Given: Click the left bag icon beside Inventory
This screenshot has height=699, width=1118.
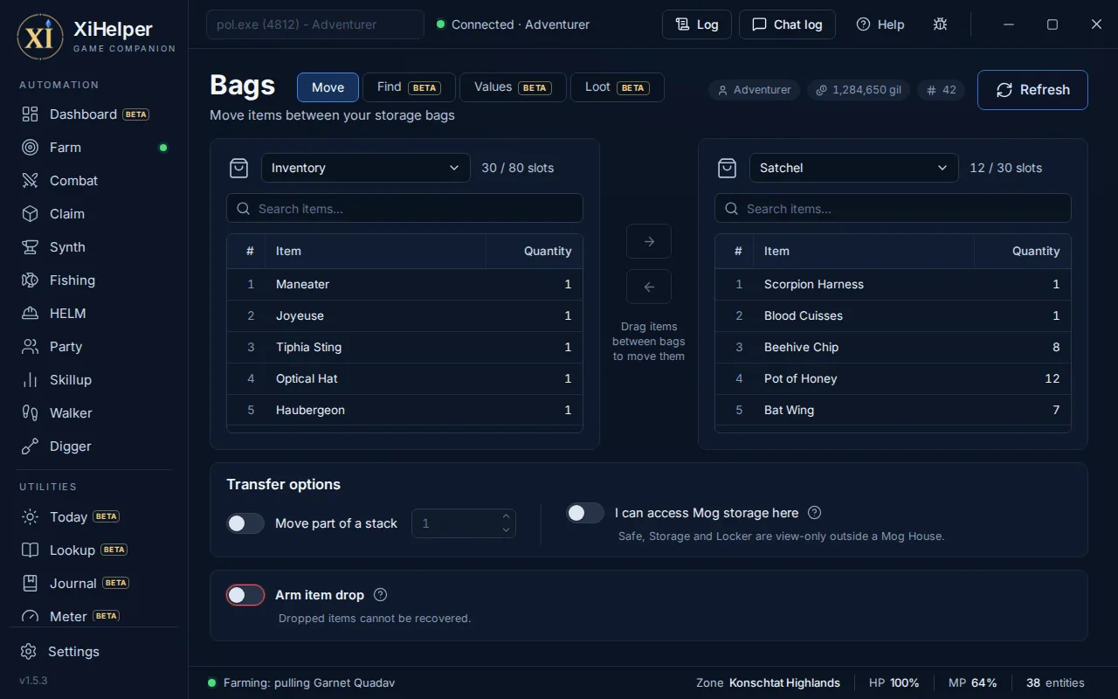Looking at the screenshot, I should pos(238,168).
